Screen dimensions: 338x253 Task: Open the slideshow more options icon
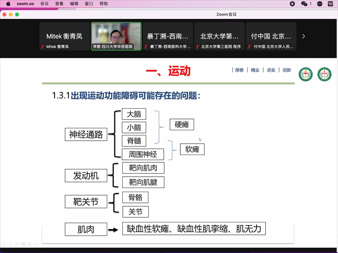pos(37,244)
